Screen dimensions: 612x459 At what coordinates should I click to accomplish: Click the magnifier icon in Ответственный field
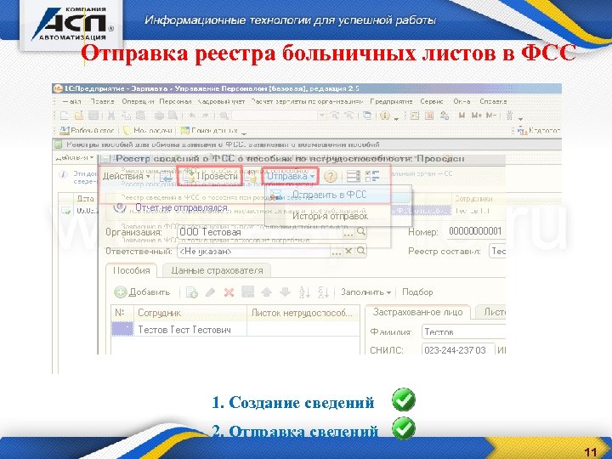click(361, 251)
